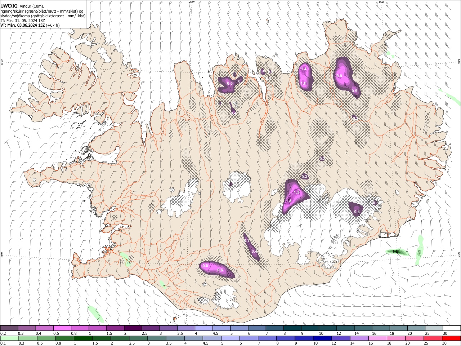Select the 'IT: Fös. 31. 05. 2024 18Z' line
461x346 pixels.
pos(23,21)
